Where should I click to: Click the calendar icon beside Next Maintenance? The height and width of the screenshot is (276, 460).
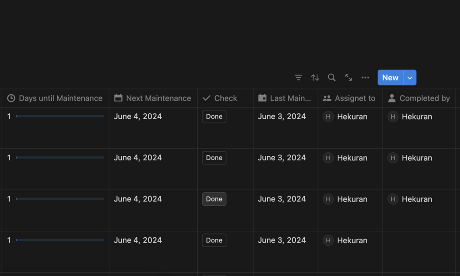coord(118,98)
